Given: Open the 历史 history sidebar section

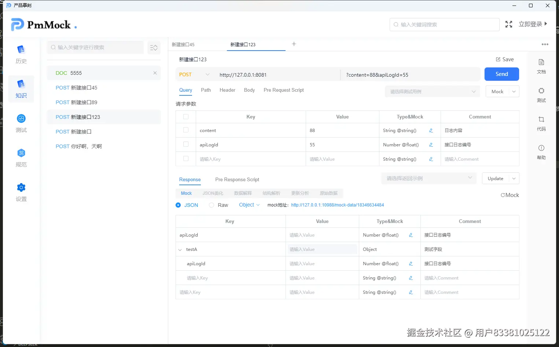Looking at the screenshot, I should (21, 54).
